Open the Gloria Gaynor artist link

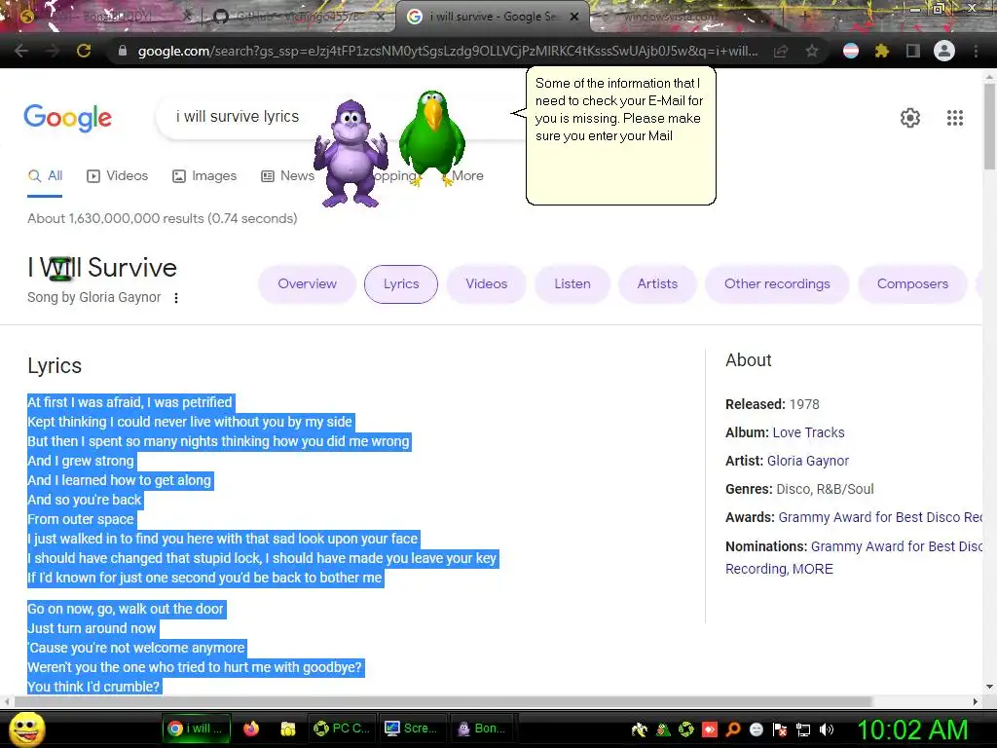(x=807, y=461)
